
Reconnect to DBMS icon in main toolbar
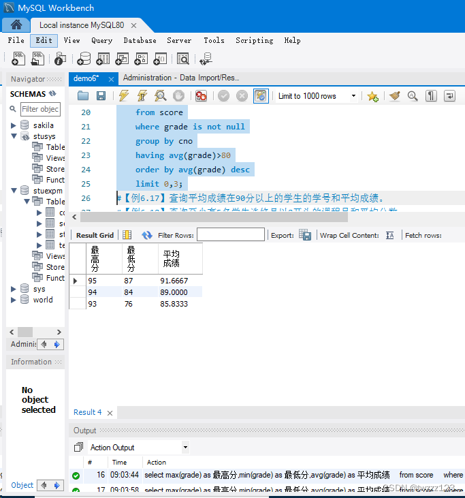click(206, 59)
